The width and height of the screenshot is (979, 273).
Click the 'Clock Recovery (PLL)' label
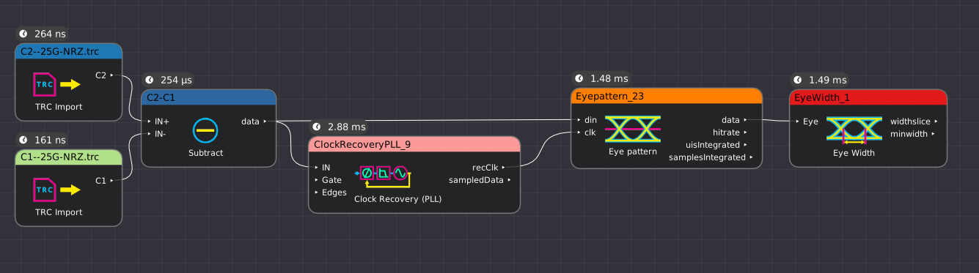pos(397,199)
